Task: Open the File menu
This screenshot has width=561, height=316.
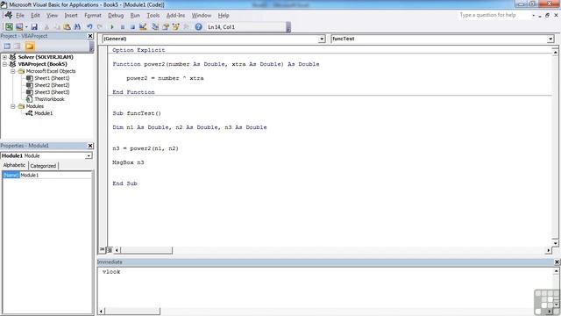Action: 20,16
